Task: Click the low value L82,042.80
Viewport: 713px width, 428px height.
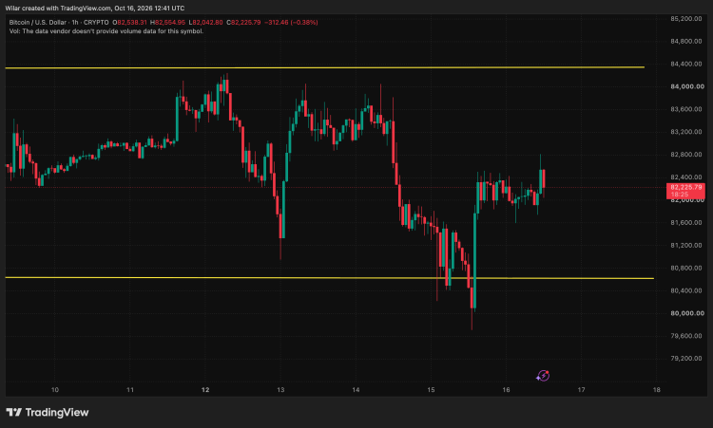Action: pyautogui.click(x=205, y=22)
